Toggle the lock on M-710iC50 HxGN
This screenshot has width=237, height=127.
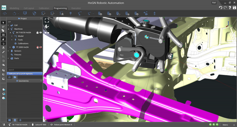click(x=37, y=33)
